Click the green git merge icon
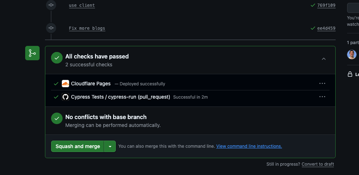Viewport: 359px width, 175px height. point(32,53)
